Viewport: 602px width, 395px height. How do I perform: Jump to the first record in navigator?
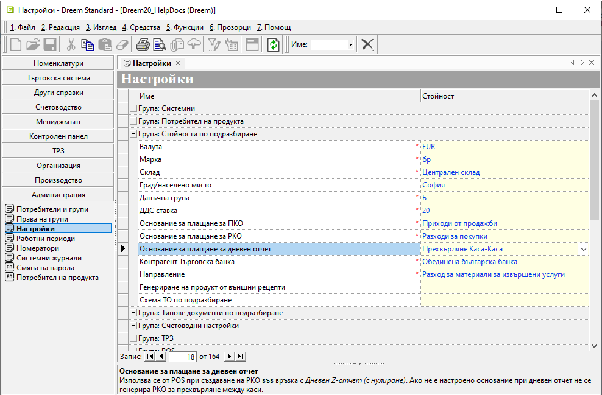[x=150, y=357]
